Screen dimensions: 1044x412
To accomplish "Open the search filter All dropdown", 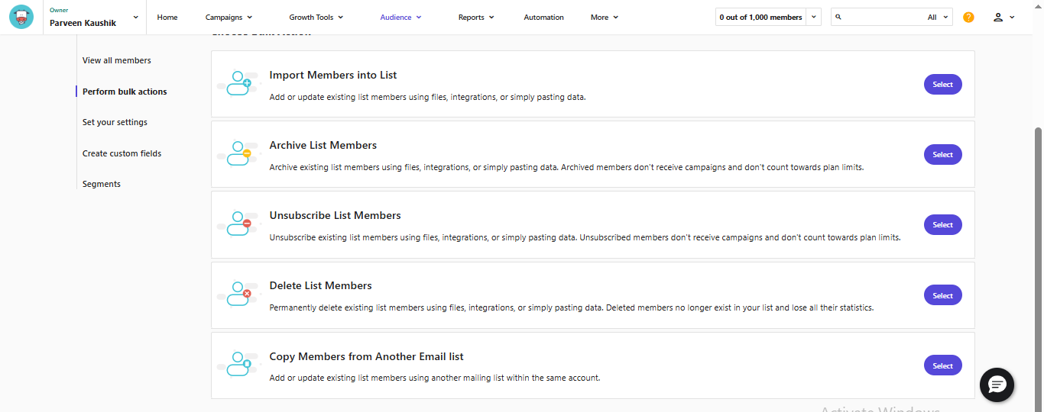I will [x=938, y=17].
